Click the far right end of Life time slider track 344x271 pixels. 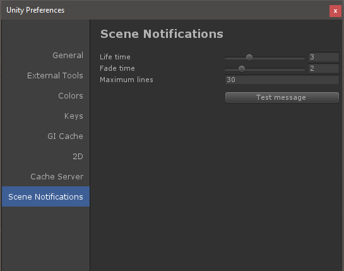[304, 58]
